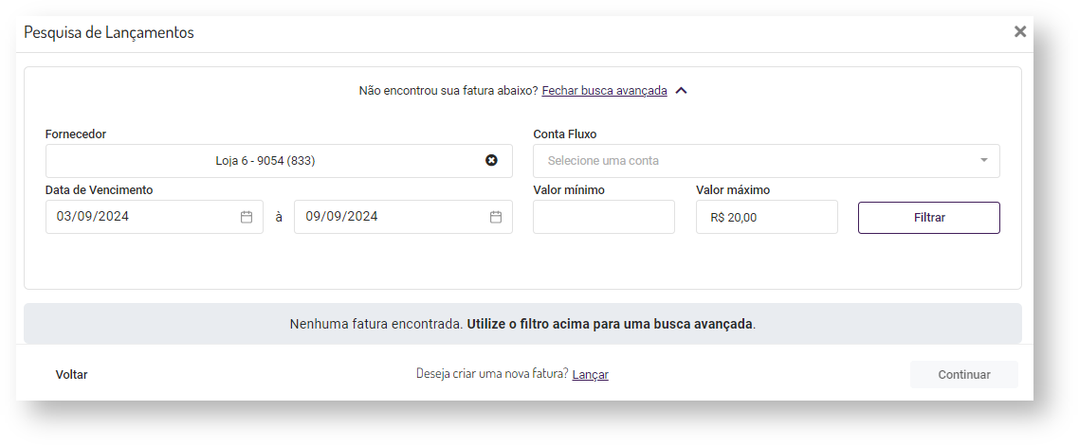
Task: Select the Valor máximo field with R$ 20,00
Action: (x=766, y=217)
